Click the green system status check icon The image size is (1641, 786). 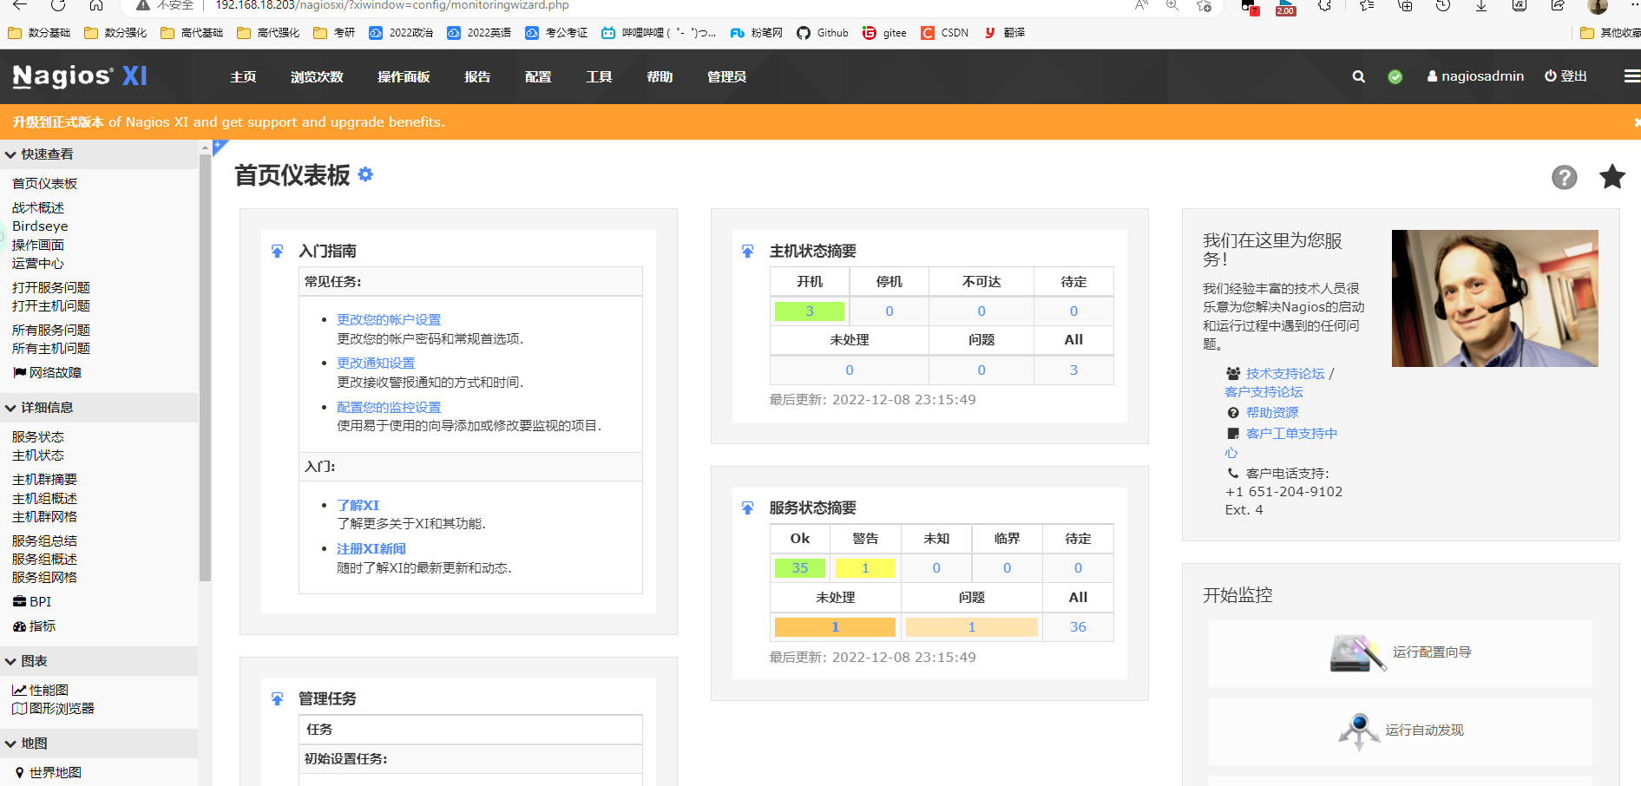pos(1395,76)
